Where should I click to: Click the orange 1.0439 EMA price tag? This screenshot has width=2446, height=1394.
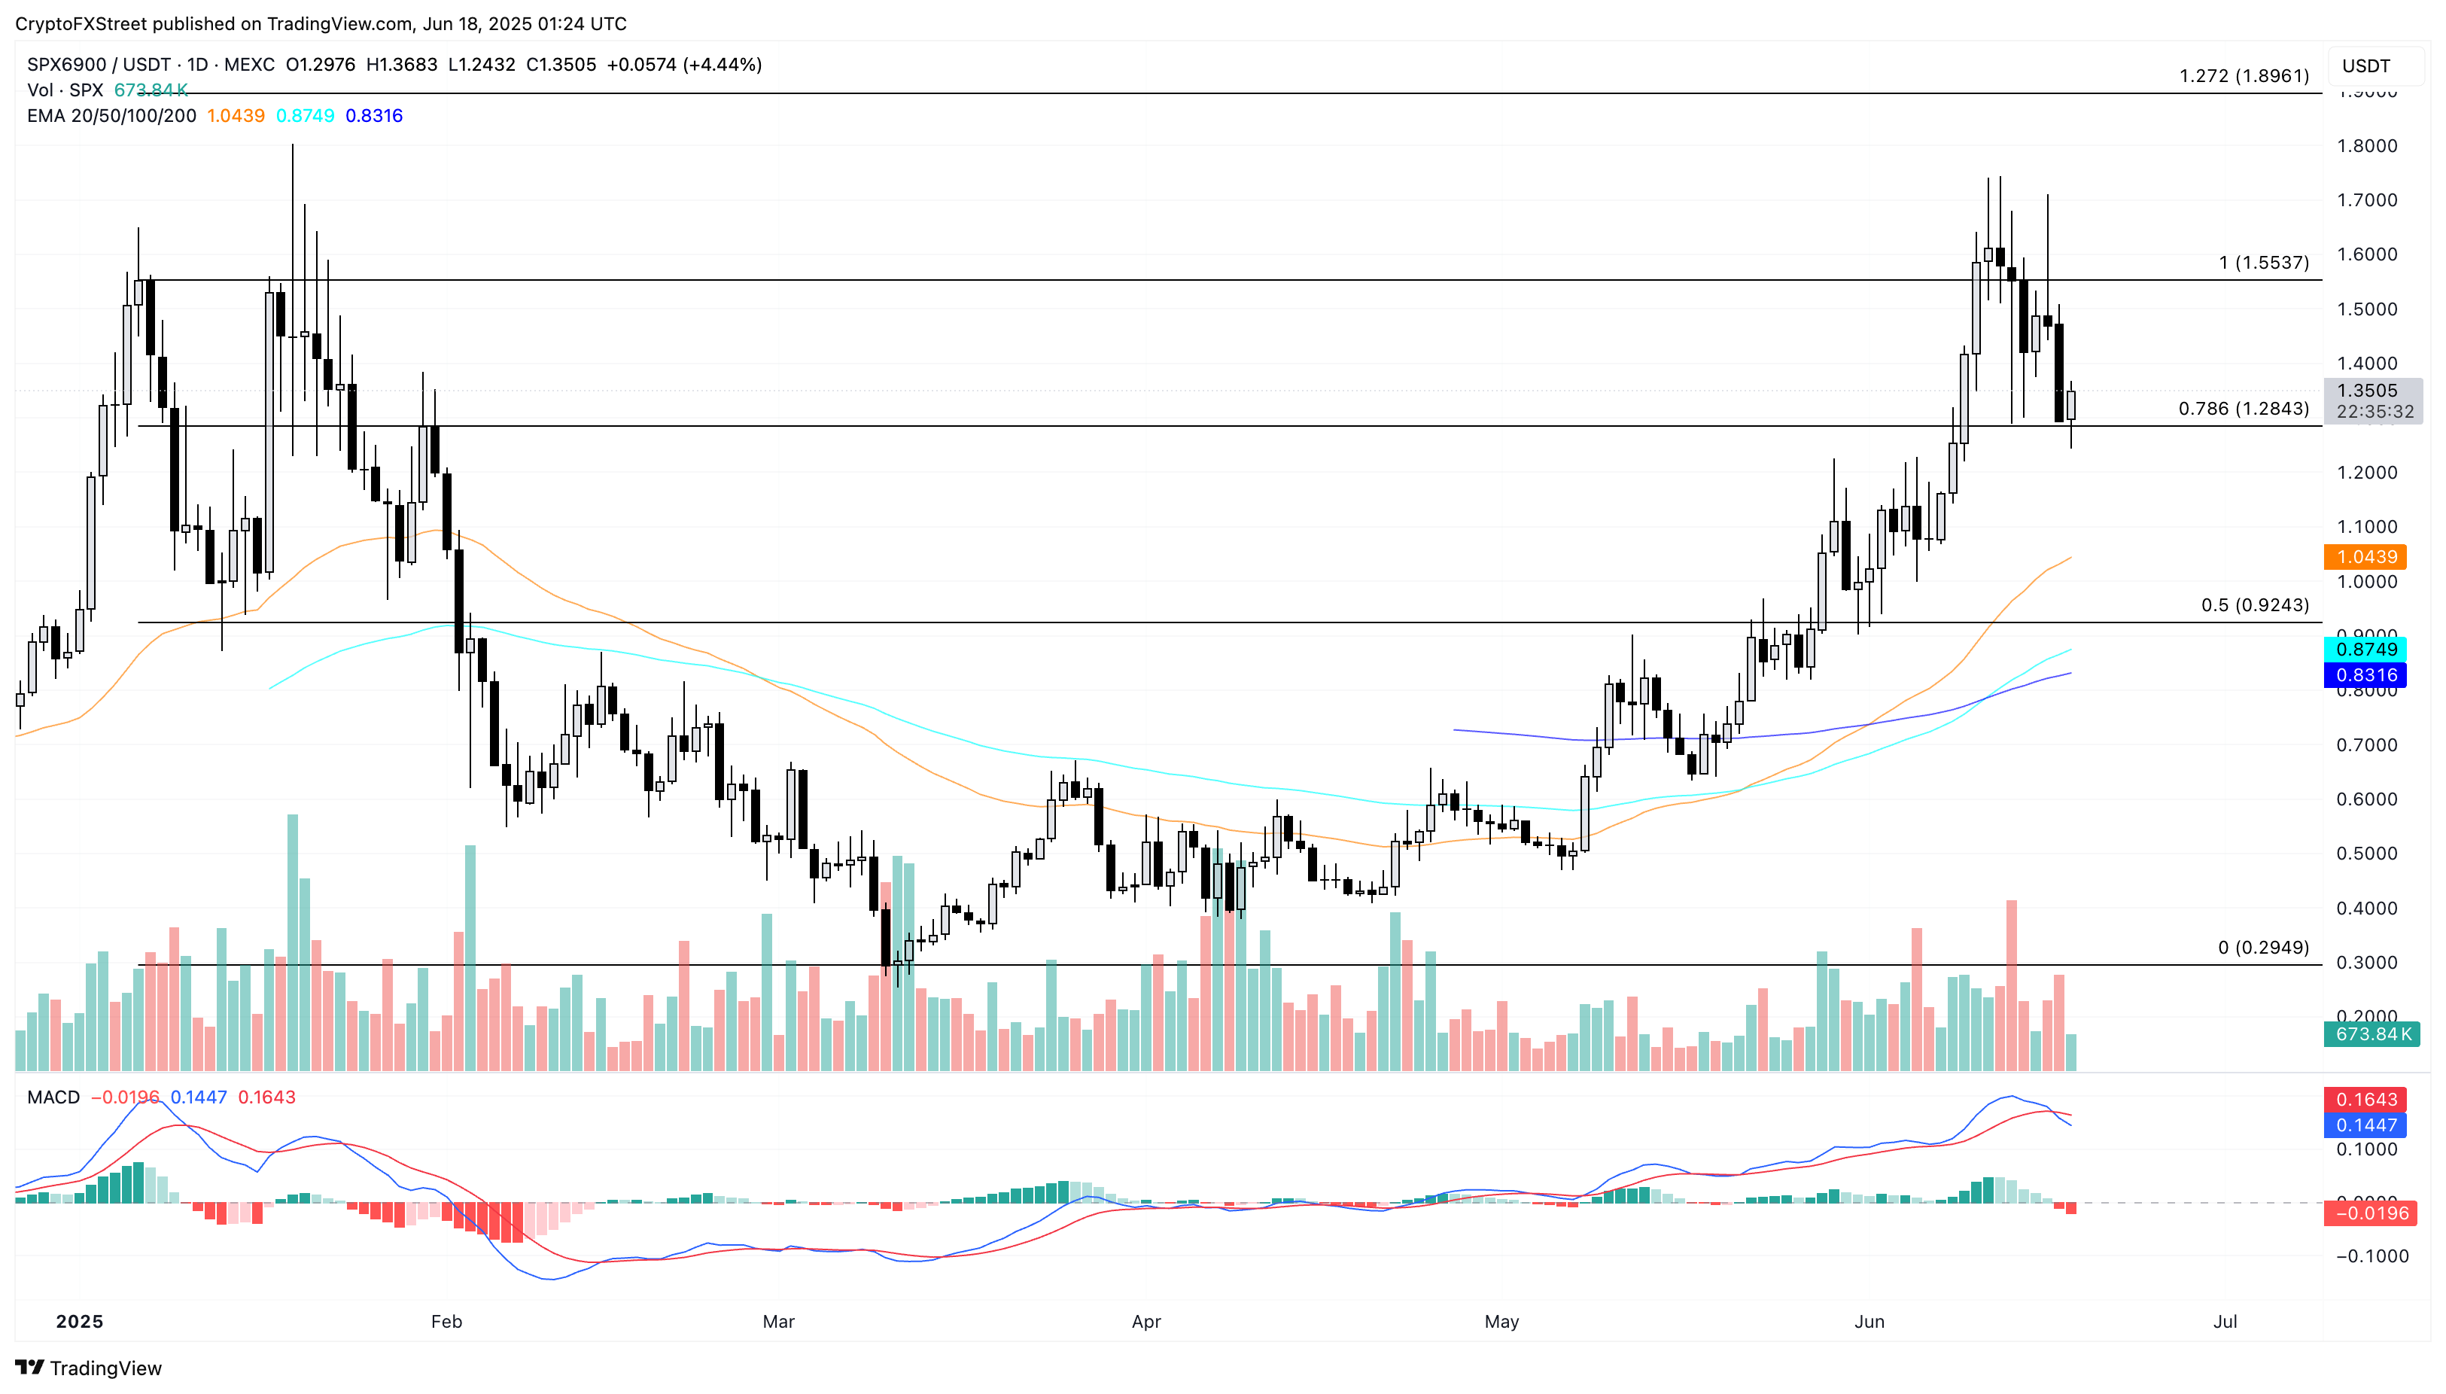coord(2365,556)
